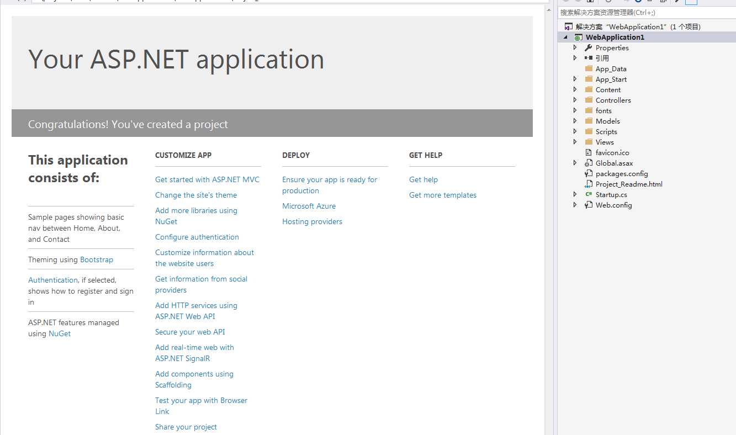
Task: Select the Scripts folder icon
Action: tap(588, 132)
